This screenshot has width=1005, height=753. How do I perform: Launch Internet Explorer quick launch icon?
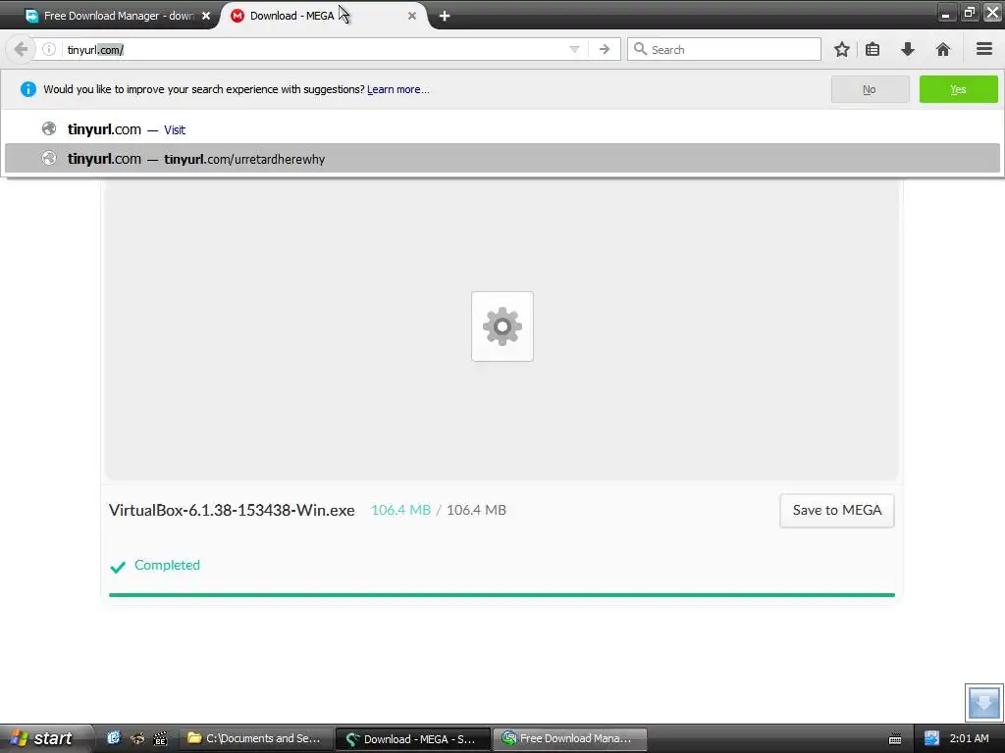pos(114,738)
